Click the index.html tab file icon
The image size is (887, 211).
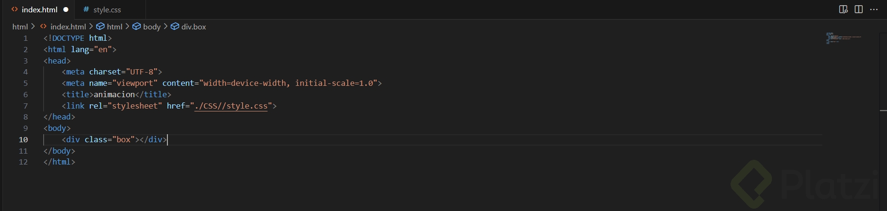pyautogui.click(x=15, y=9)
